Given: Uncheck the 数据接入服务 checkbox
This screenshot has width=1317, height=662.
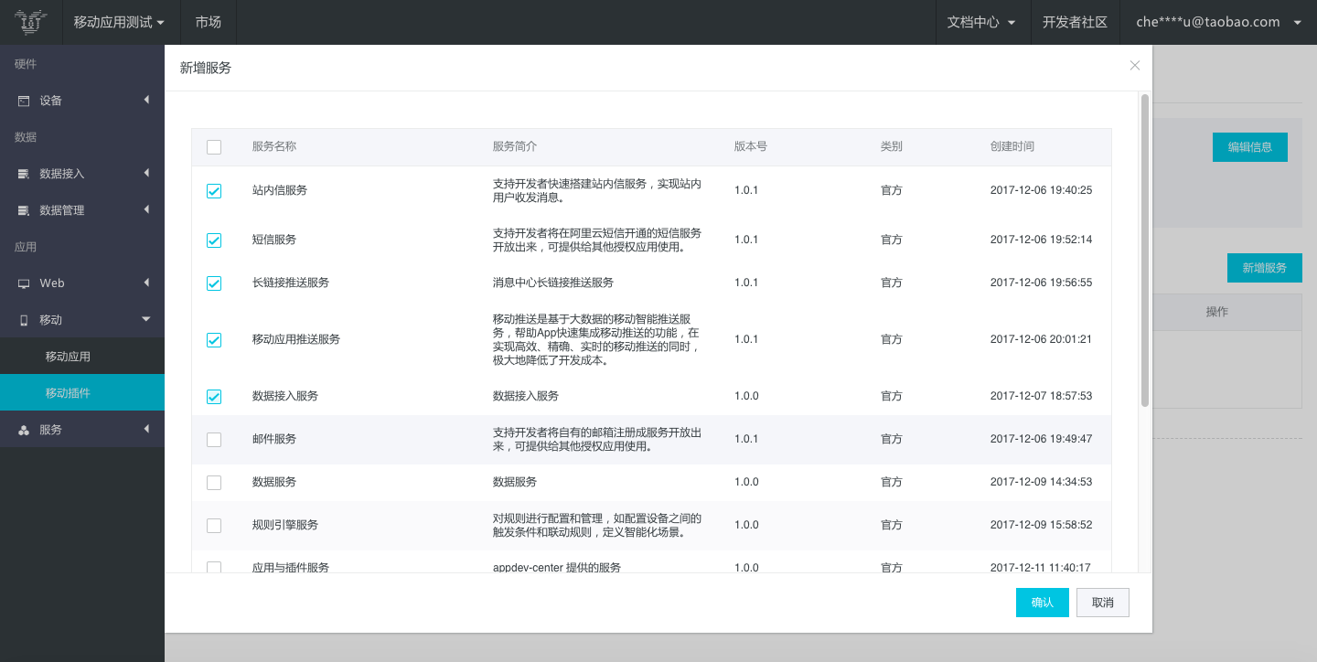Looking at the screenshot, I should pyautogui.click(x=214, y=397).
